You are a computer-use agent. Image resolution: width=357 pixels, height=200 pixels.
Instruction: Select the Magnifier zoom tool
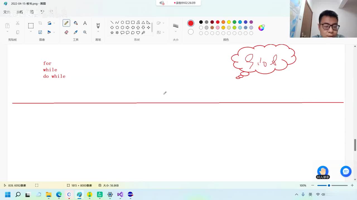click(85, 32)
